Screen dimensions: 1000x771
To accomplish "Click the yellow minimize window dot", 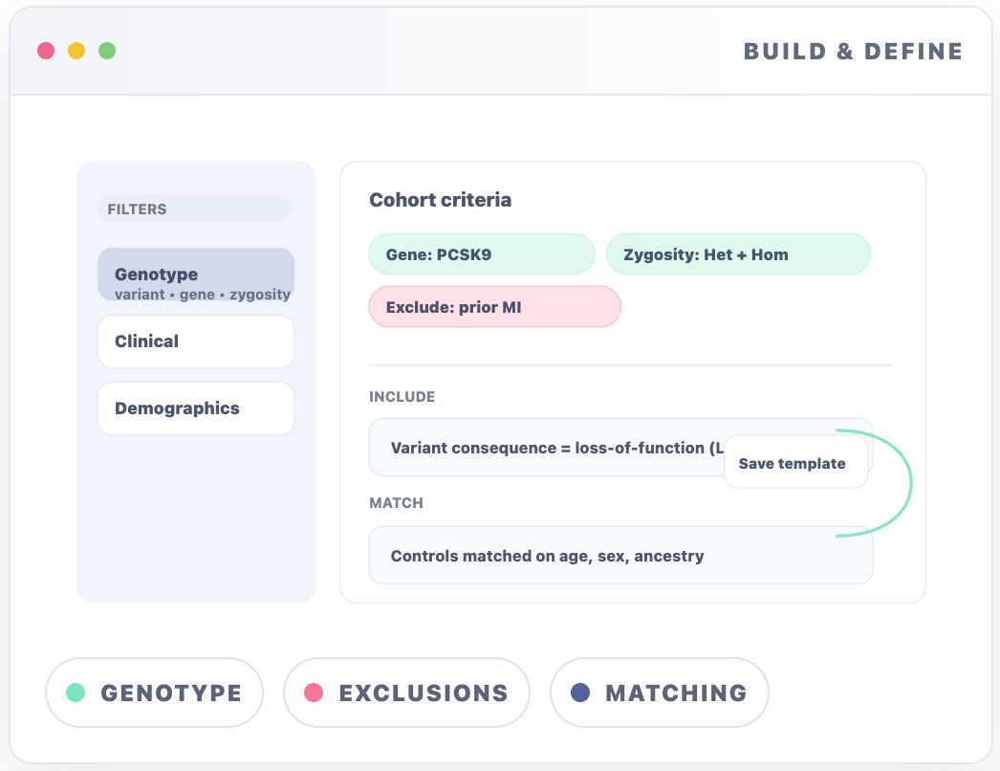I will (76, 51).
